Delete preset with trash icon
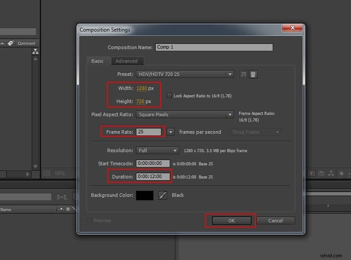This screenshot has width=351, height=260. click(x=253, y=75)
